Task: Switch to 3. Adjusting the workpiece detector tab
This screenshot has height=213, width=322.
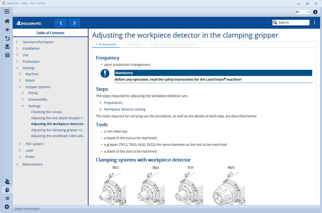Action: coord(174,44)
